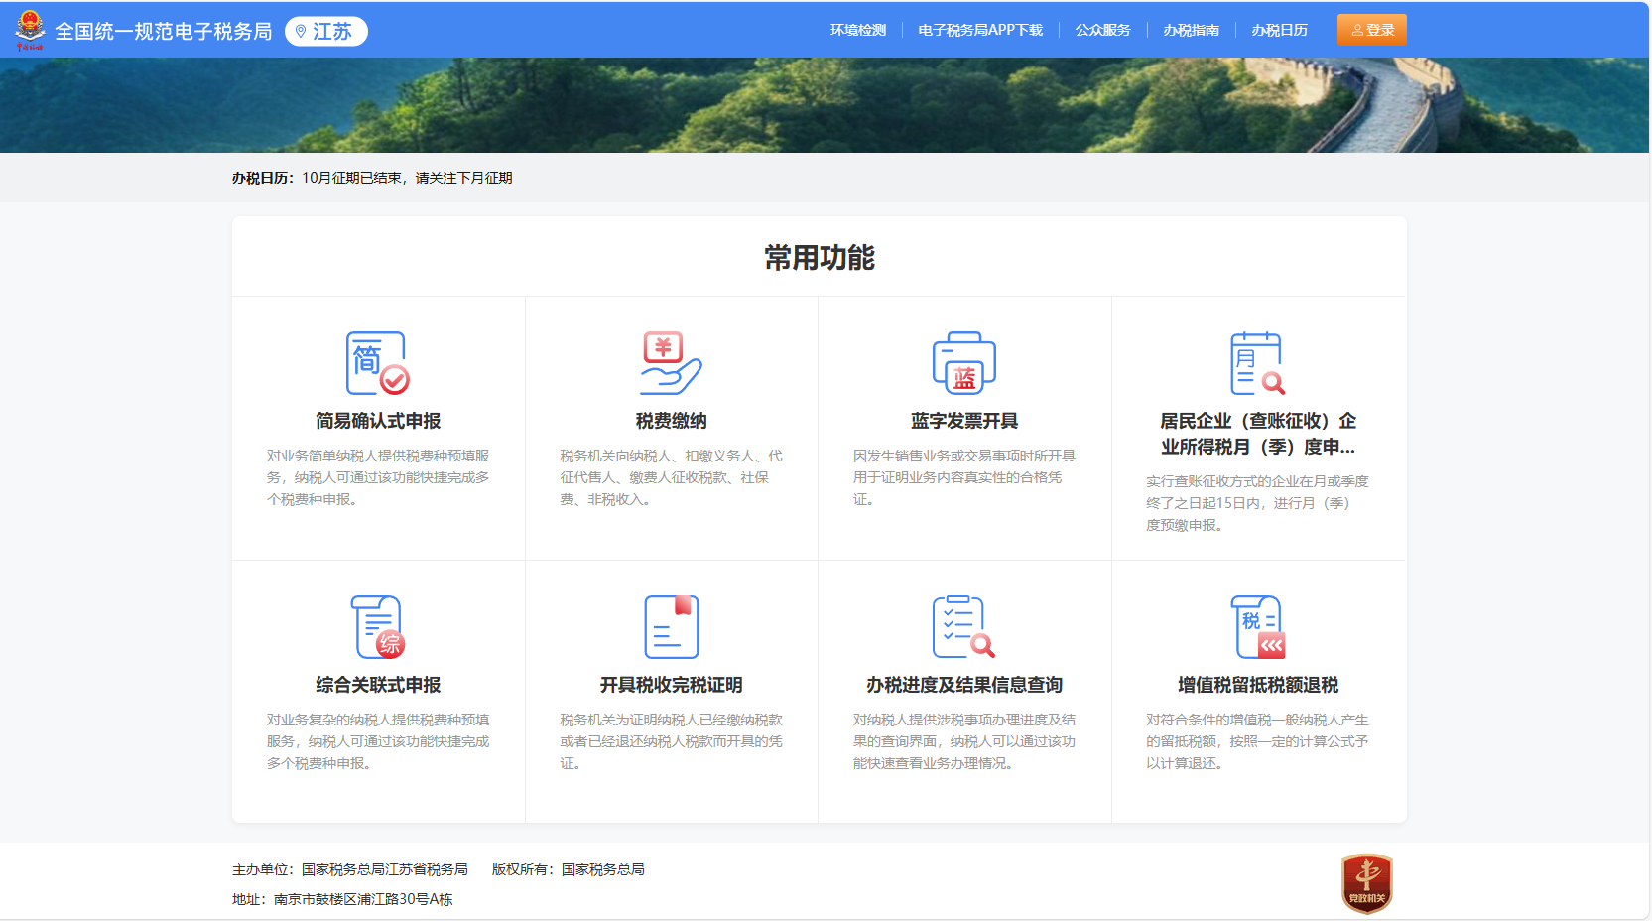Click the red 党政机关 badge in footer

pos(1366,883)
